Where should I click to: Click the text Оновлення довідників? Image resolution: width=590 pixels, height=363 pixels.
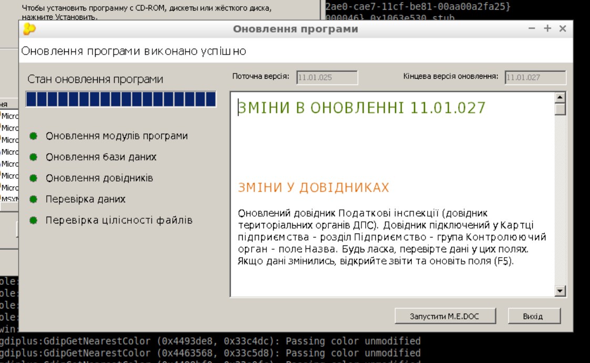99,178
